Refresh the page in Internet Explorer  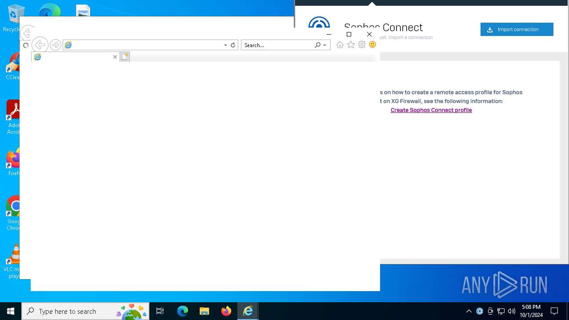coord(233,45)
